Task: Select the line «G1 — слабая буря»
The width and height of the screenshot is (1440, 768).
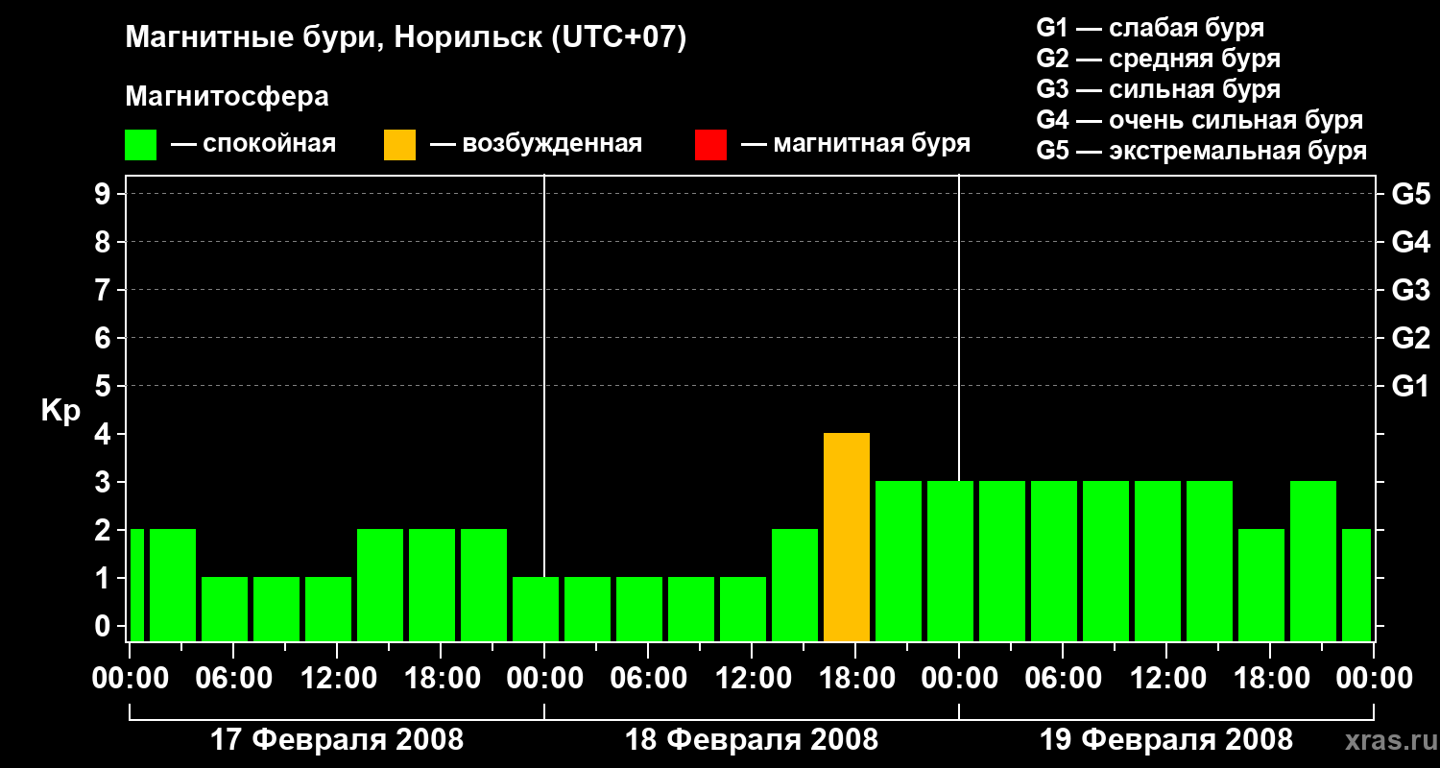Action: click(x=1150, y=28)
